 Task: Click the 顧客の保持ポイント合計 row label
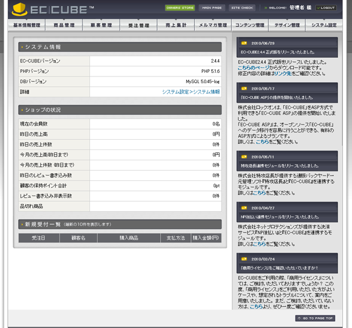(43, 186)
